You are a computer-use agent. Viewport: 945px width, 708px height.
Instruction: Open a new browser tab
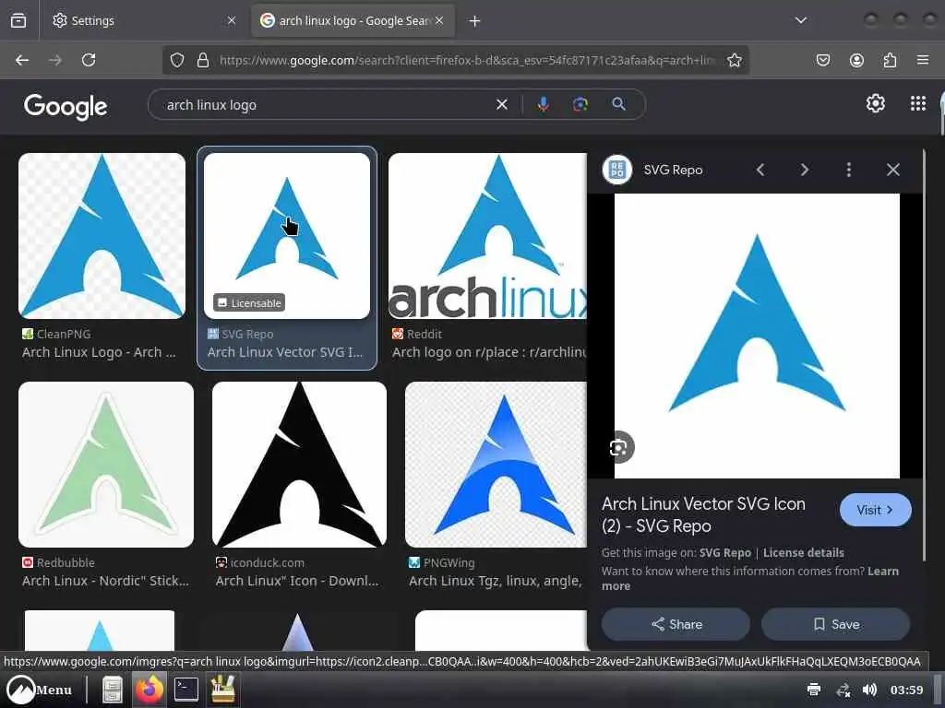click(475, 21)
